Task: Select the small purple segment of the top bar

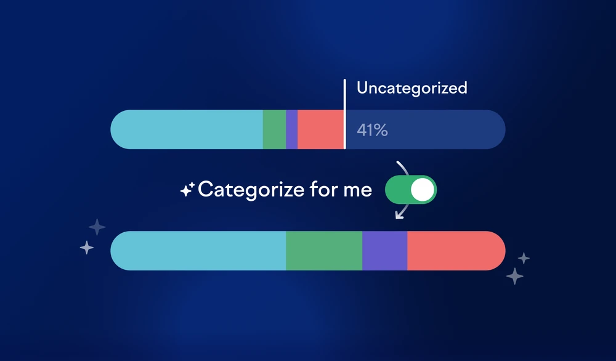Action: click(x=291, y=129)
